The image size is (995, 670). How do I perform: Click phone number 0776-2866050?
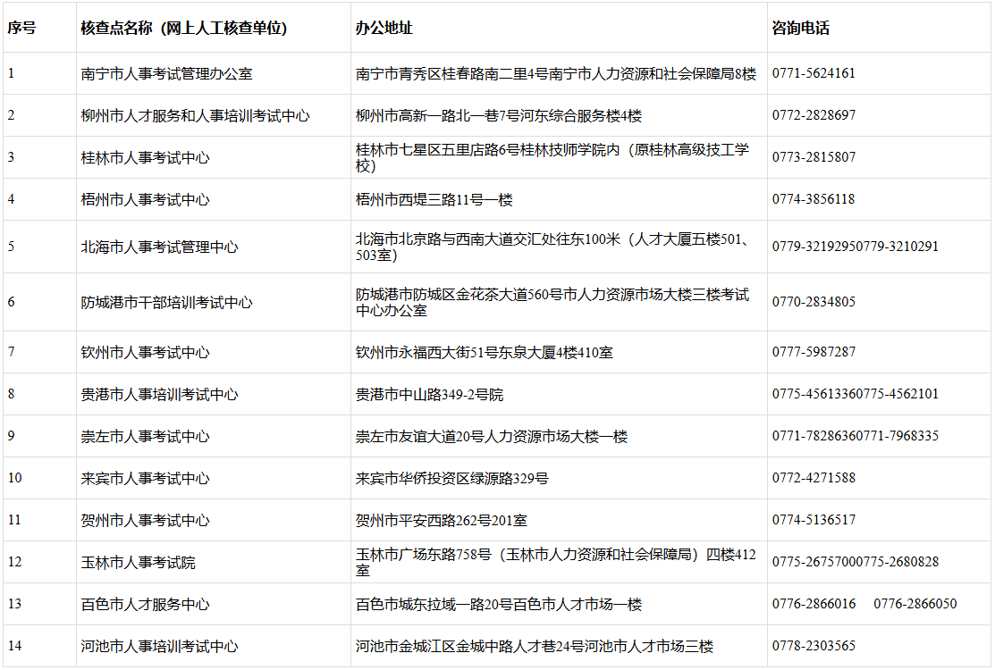tap(915, 603)
